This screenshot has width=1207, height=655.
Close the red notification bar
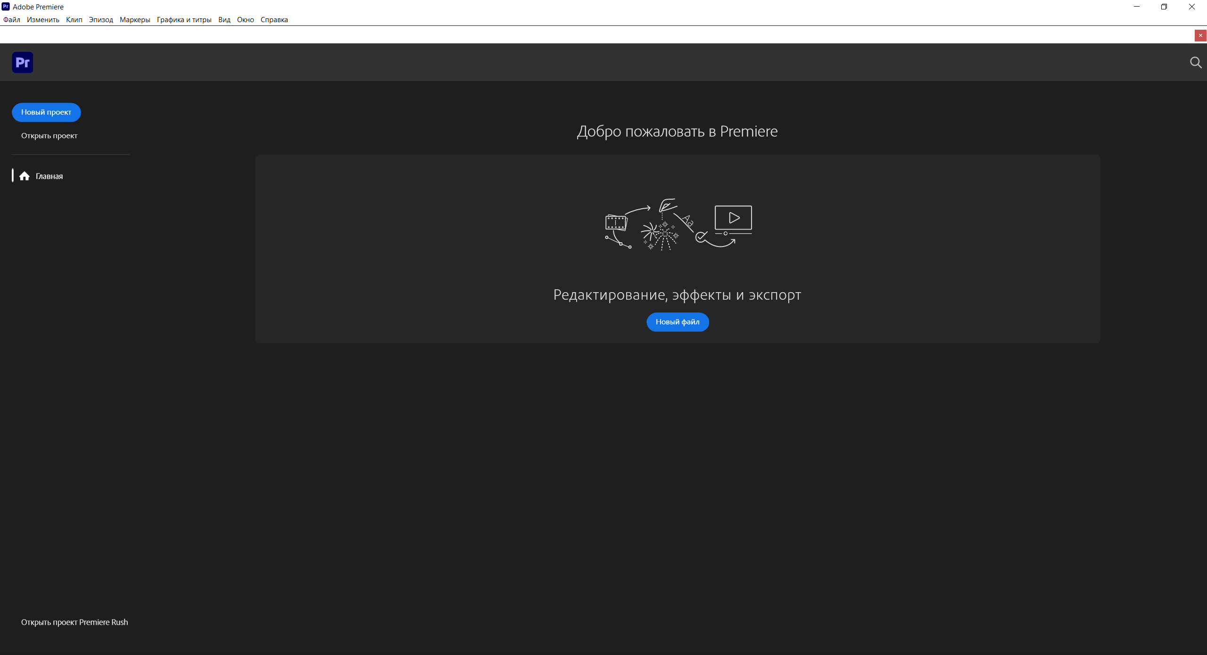click(x=1200, y=35)
